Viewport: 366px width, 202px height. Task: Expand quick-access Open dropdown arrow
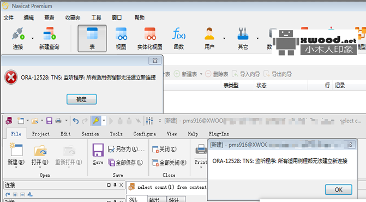pyautogui.click(x=42, y=121)
